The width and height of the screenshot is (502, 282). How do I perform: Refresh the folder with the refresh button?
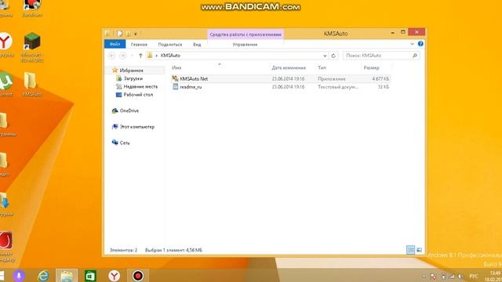333,56
